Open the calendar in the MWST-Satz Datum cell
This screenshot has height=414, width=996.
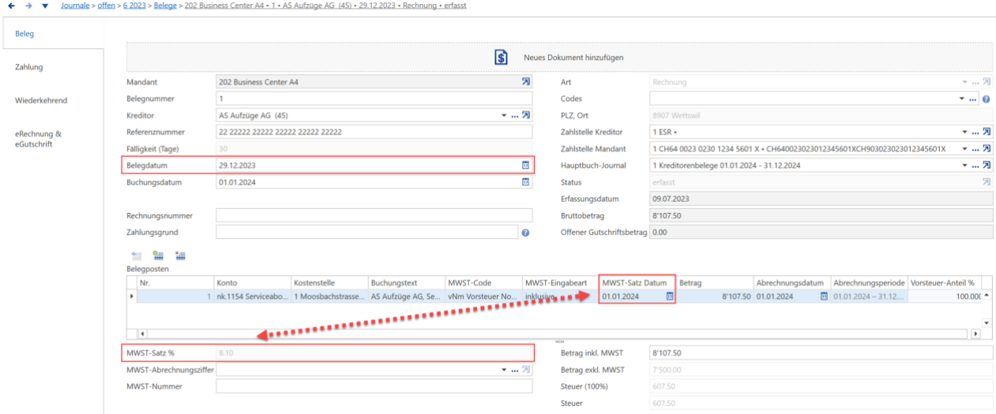click(x=669, y=297)
